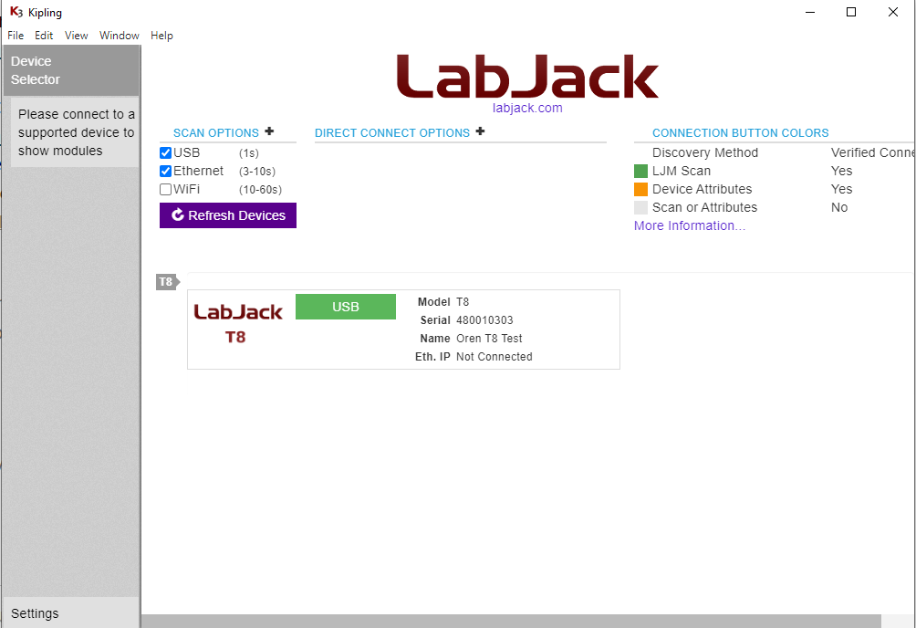Screen dimensions: 916x628
Task: Open the File menu
Action: (15, 36)
